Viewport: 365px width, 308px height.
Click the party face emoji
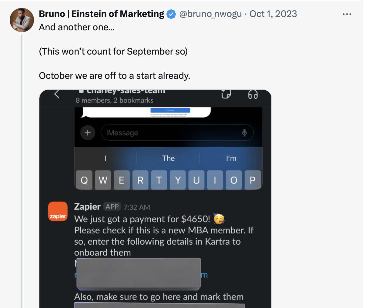click(219, 219)
